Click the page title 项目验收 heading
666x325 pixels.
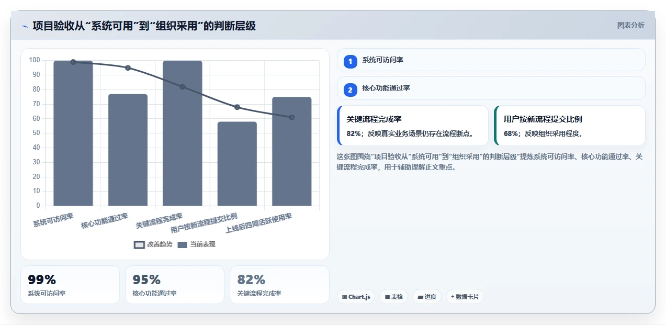tap(144, 26)
